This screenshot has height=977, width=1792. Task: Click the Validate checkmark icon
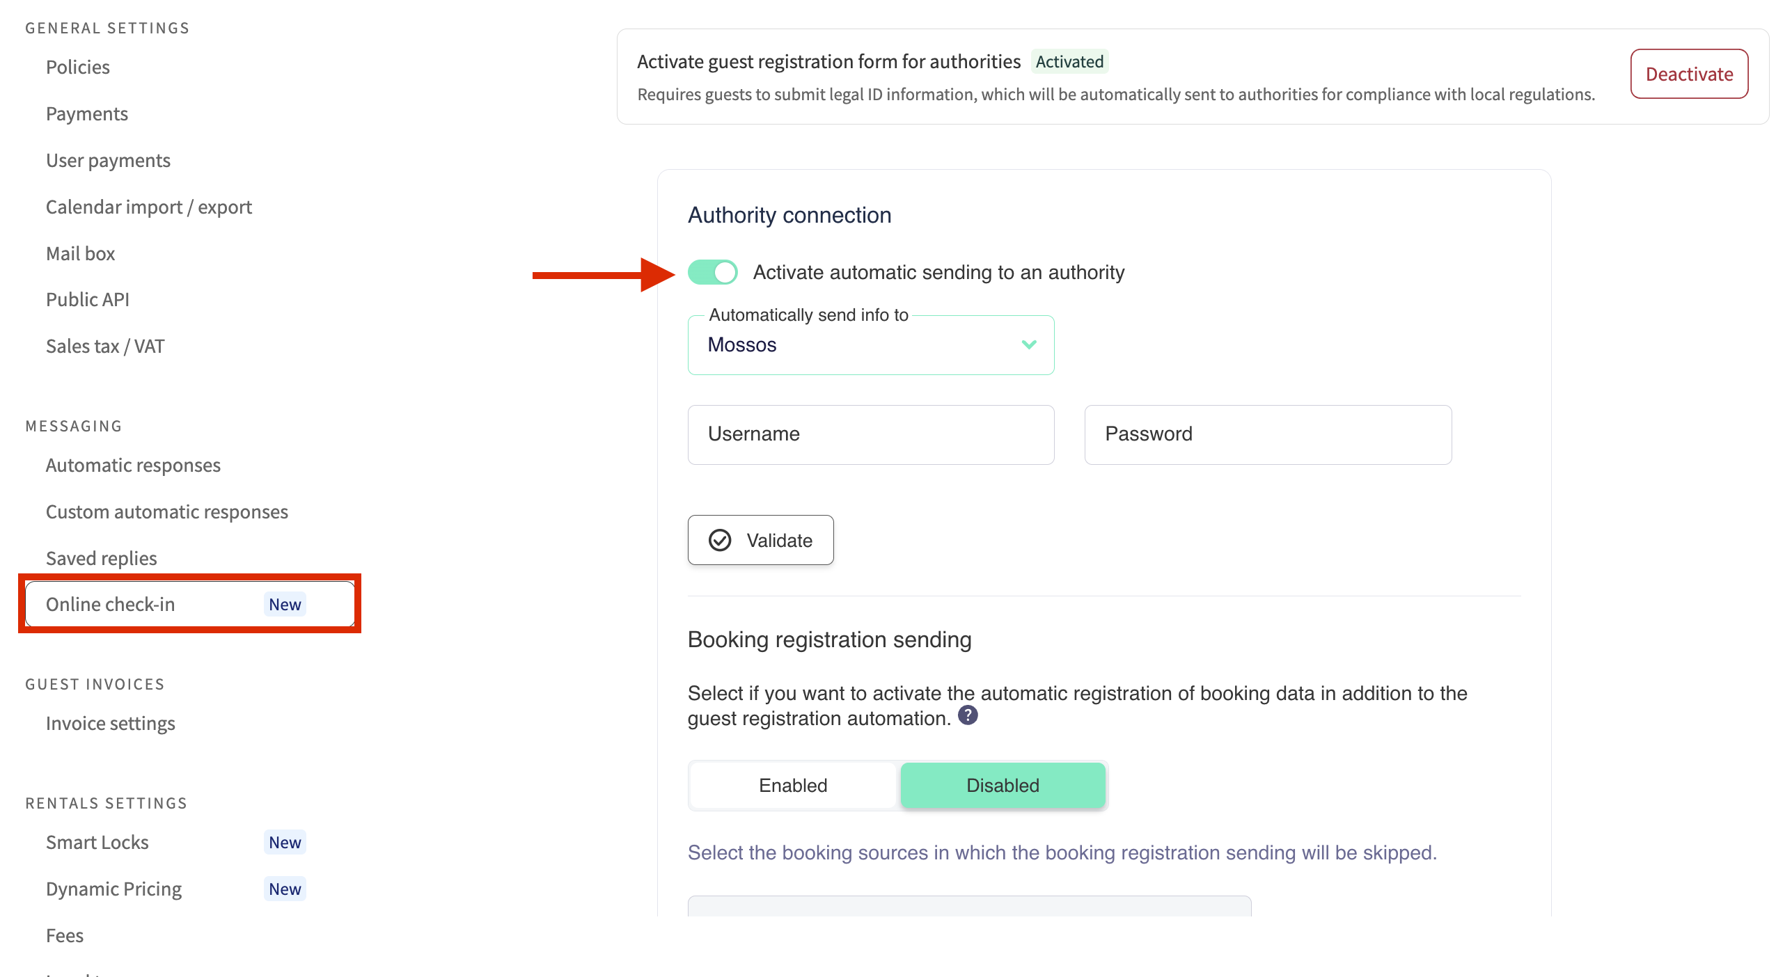tap(720, 540)
